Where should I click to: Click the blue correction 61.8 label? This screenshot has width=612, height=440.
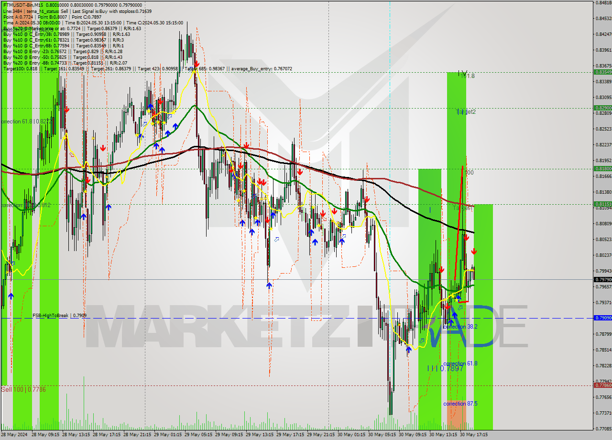click(x=460, y=363)
